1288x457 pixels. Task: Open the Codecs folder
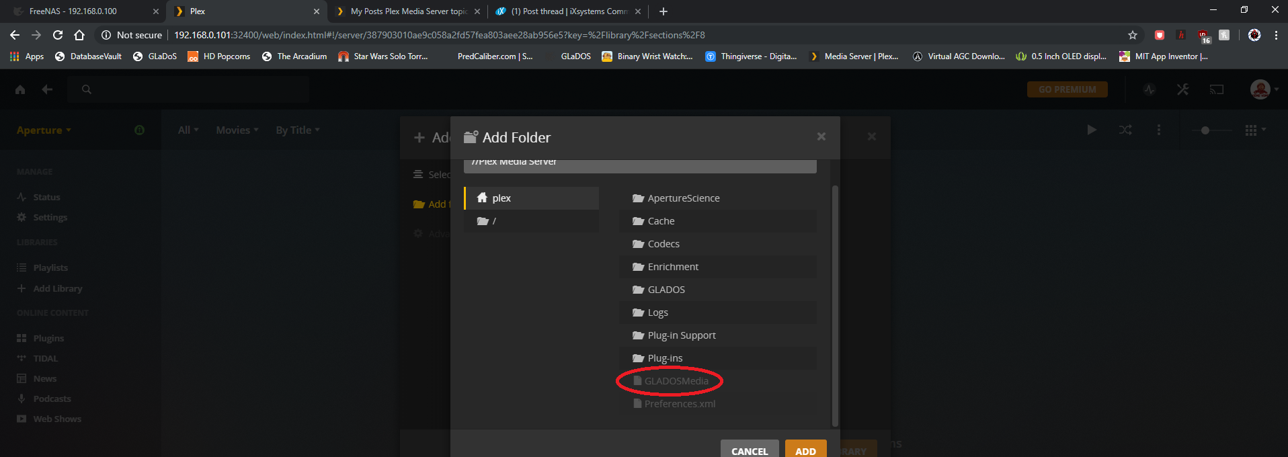718,244
